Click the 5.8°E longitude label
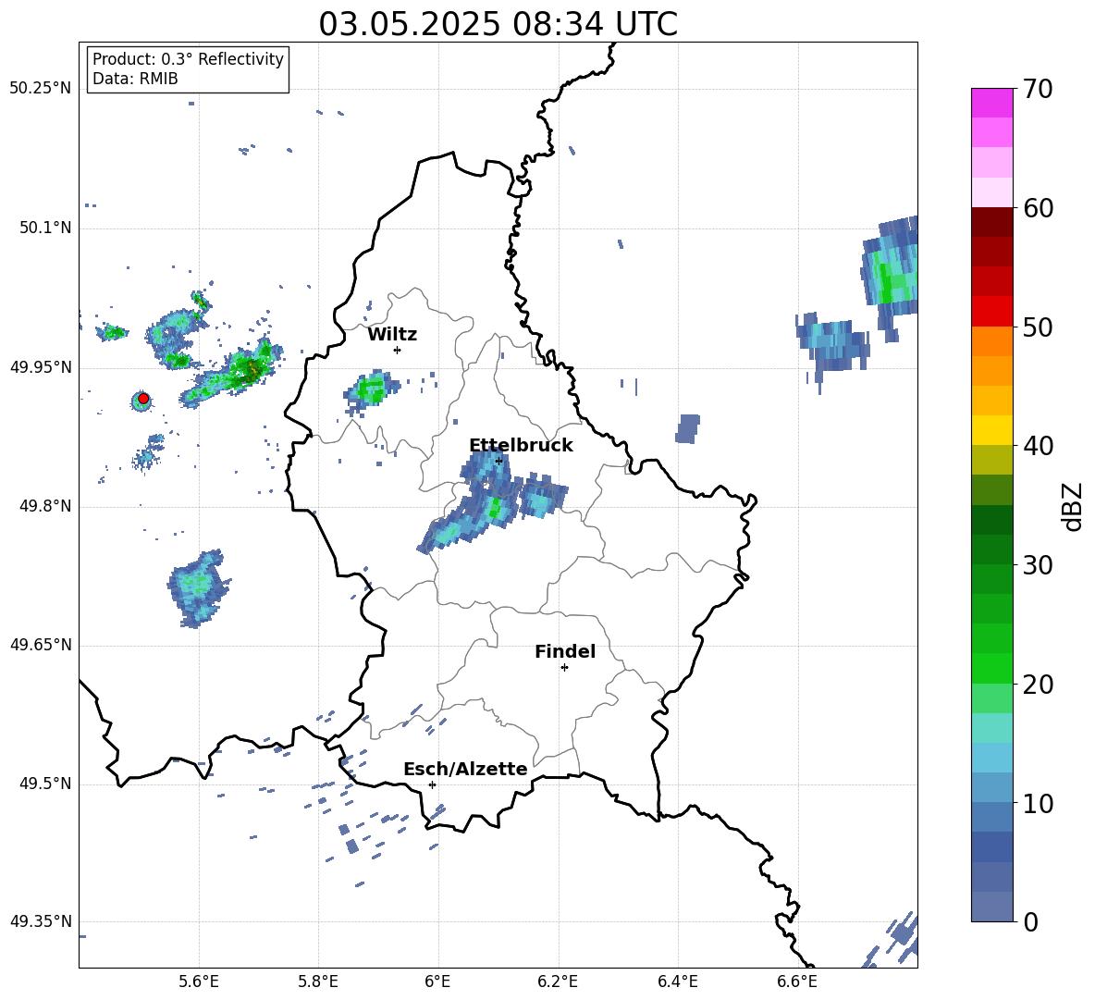1095x1000 pixels. pos(318,982)
